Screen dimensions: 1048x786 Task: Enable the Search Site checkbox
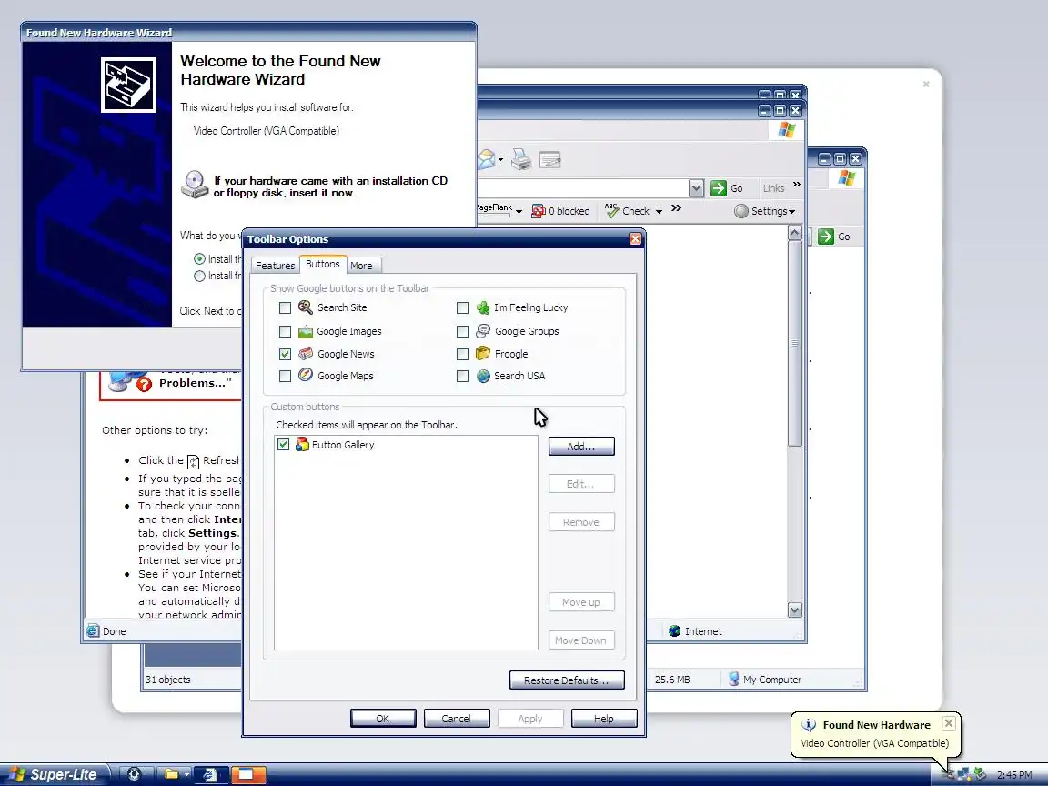coord(285,308)
